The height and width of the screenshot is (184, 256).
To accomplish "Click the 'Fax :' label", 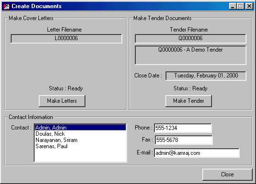I will pos(147,140).
